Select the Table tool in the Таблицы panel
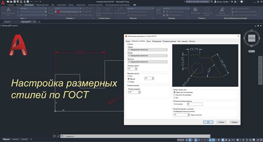The height and width of the screenshot is (142, 263). pyautogui.click(x=159, y=11)
